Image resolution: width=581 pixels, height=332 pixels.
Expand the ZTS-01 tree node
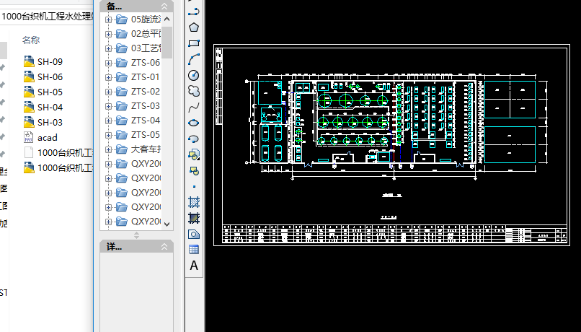pos(108,77)
